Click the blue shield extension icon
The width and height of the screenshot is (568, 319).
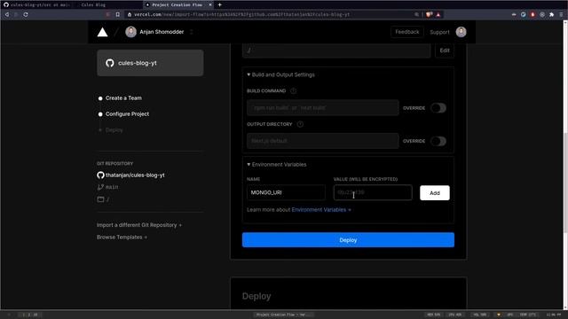(523, 14)
